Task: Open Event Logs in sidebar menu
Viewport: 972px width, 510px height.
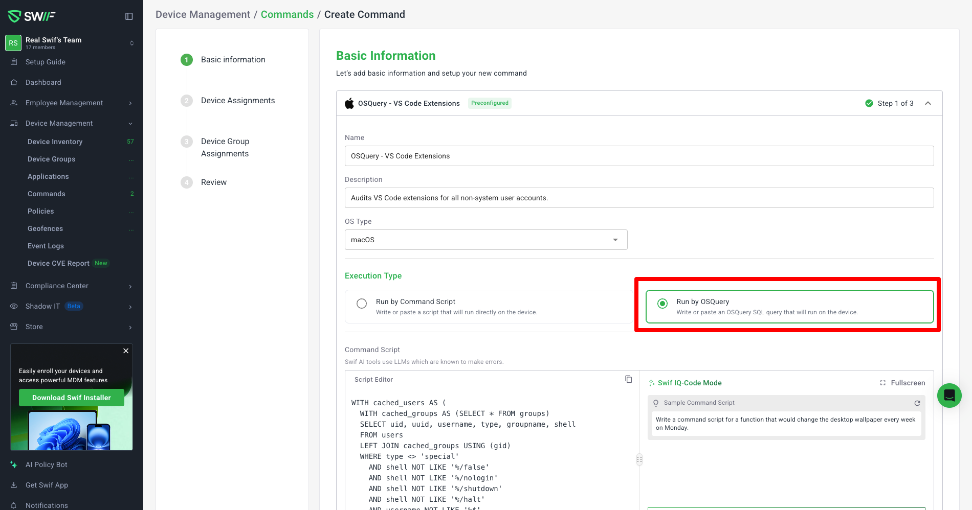Action: click(x=46, y=246)
